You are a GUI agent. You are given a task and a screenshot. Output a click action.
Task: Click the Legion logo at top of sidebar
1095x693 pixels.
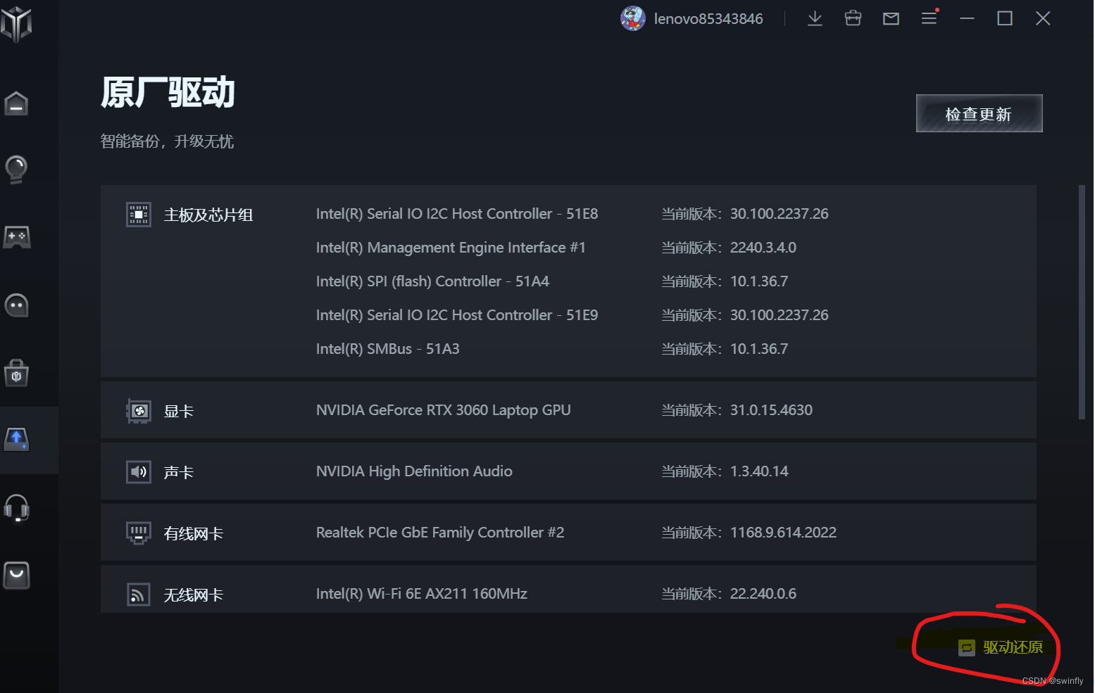click(x=16, y=24)
